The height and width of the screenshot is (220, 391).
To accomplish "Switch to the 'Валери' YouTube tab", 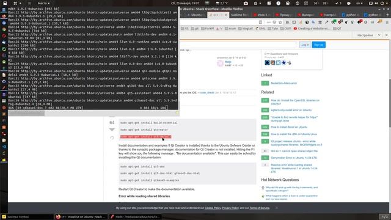I will point(306,15).
